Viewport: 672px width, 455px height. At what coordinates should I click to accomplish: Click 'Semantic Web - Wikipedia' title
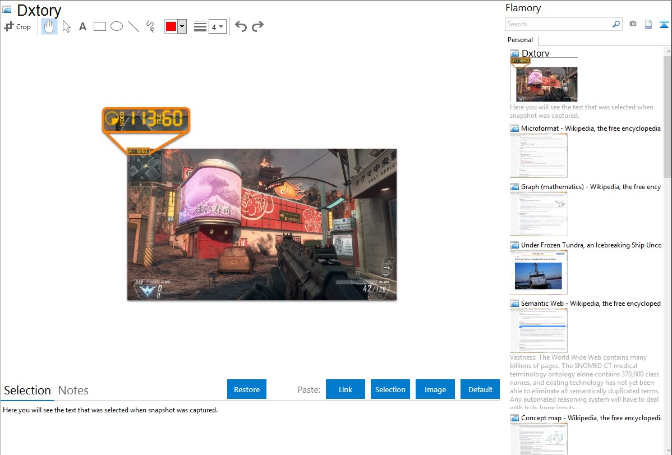click(591, 303)
